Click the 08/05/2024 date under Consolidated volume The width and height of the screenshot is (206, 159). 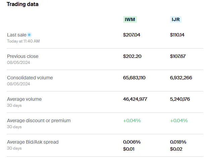18,84
